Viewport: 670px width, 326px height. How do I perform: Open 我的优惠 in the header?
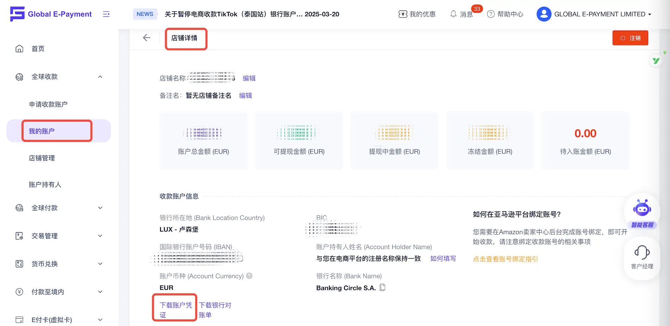point(422,14)
